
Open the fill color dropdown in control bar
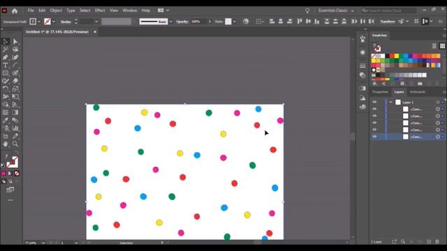[39, 22]
